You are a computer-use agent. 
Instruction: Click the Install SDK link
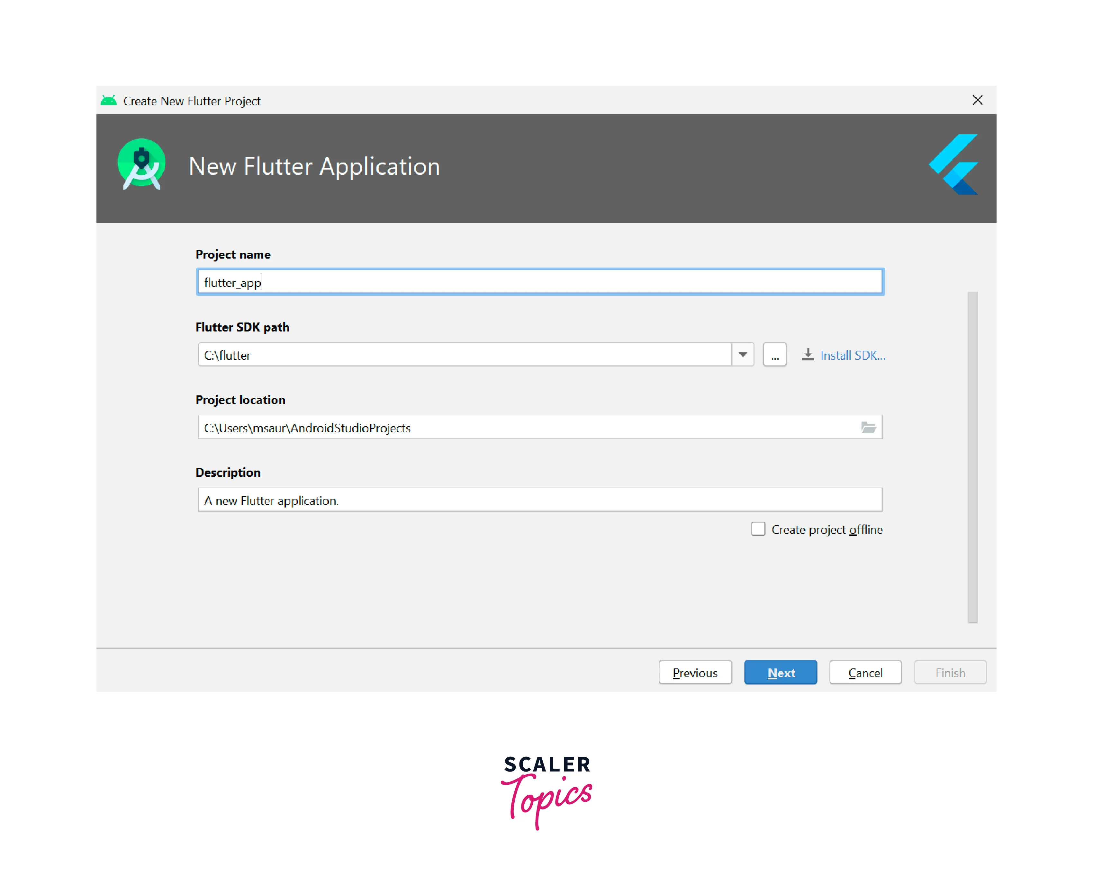[x=853, y=356]
